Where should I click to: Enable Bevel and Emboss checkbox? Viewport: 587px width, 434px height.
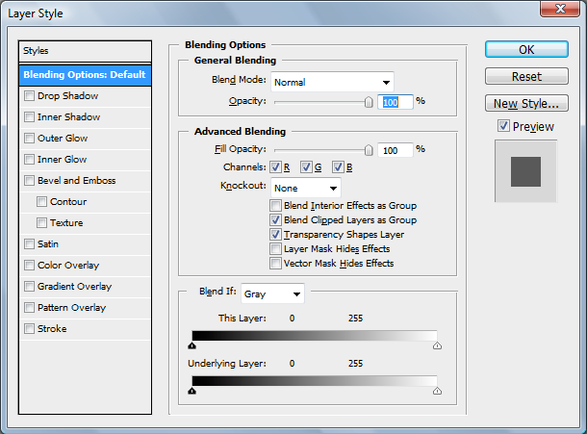click(29, 181)
